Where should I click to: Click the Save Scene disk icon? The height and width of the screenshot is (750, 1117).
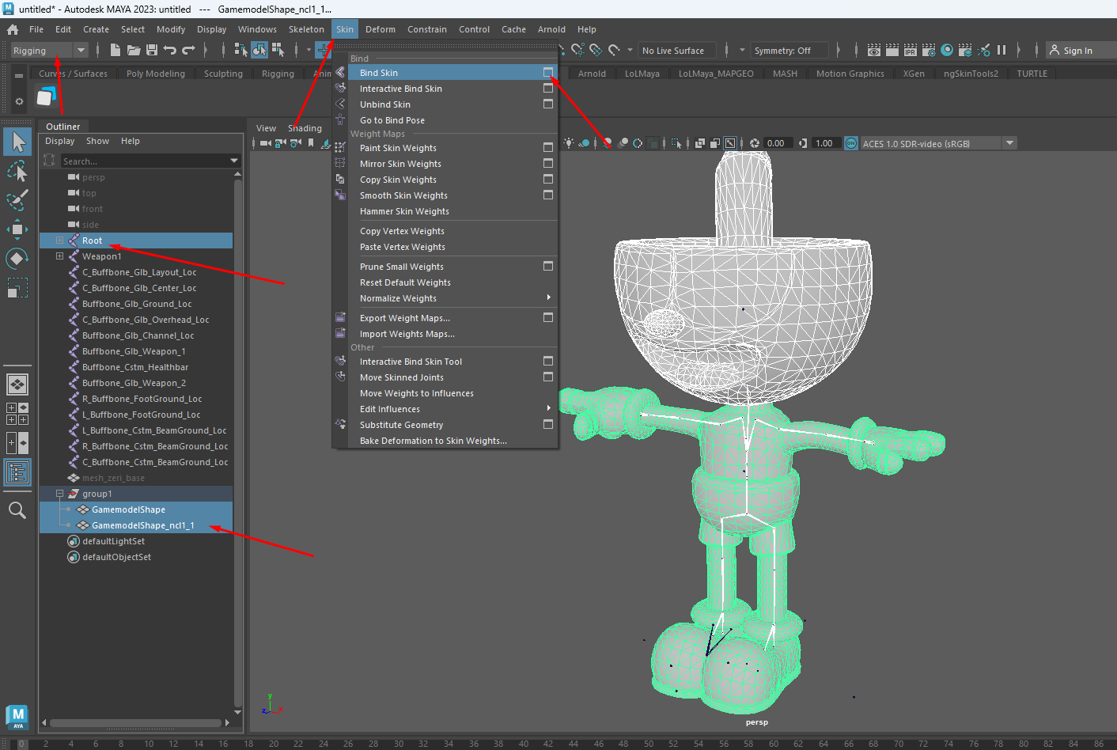(x=152, y=50)
